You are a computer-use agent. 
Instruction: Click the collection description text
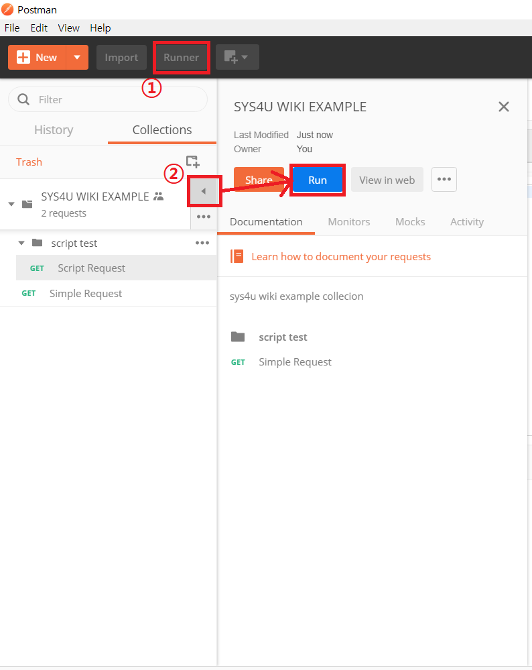[296, 296]
